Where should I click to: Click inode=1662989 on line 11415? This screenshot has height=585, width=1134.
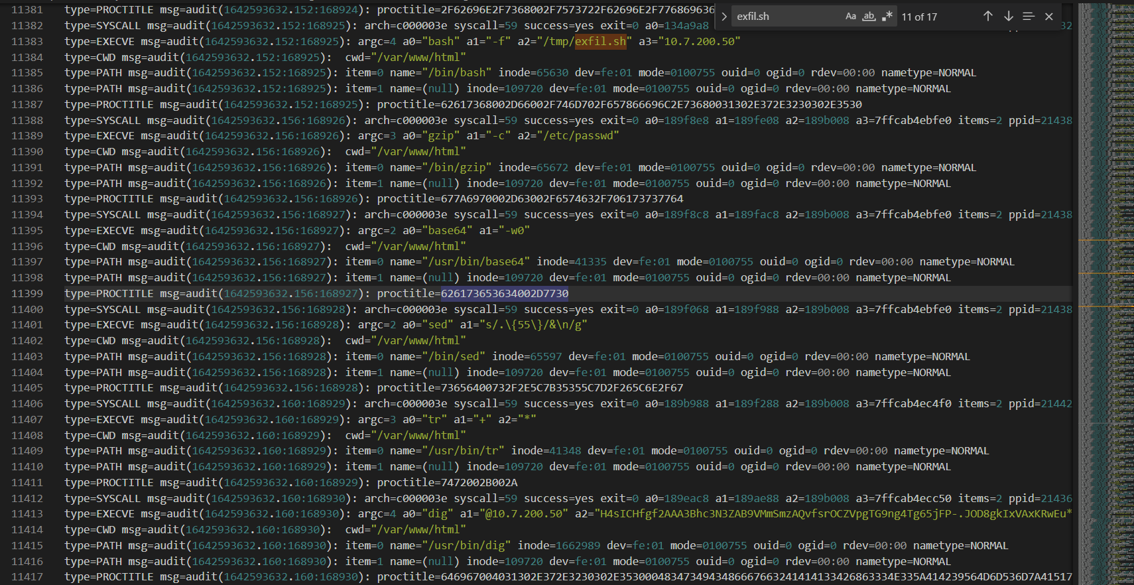(x=559, y=545)
